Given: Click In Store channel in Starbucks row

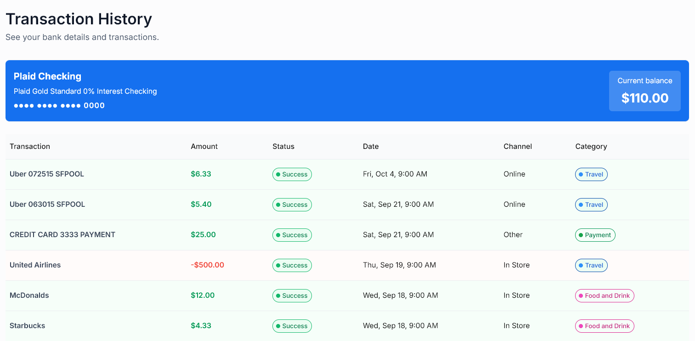Looking at the screenshot, I should click(516, 326).
